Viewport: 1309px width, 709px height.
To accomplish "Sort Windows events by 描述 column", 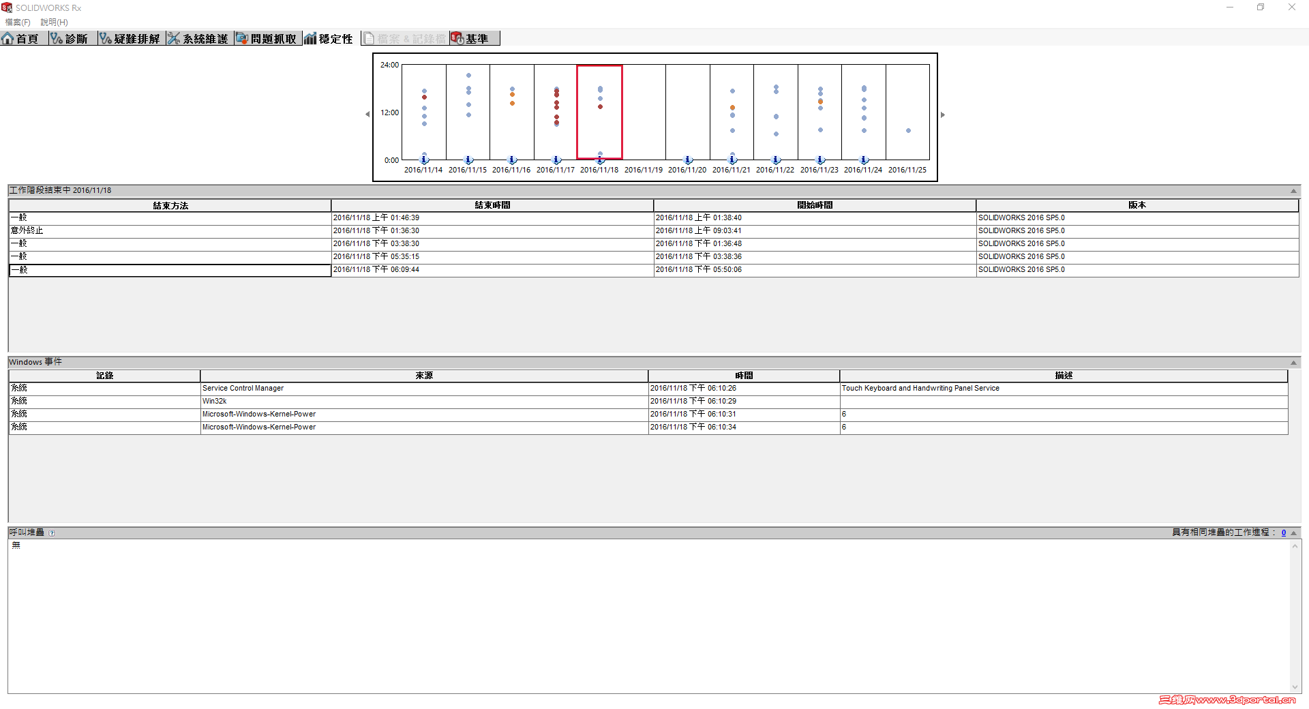I will 1064,376.
